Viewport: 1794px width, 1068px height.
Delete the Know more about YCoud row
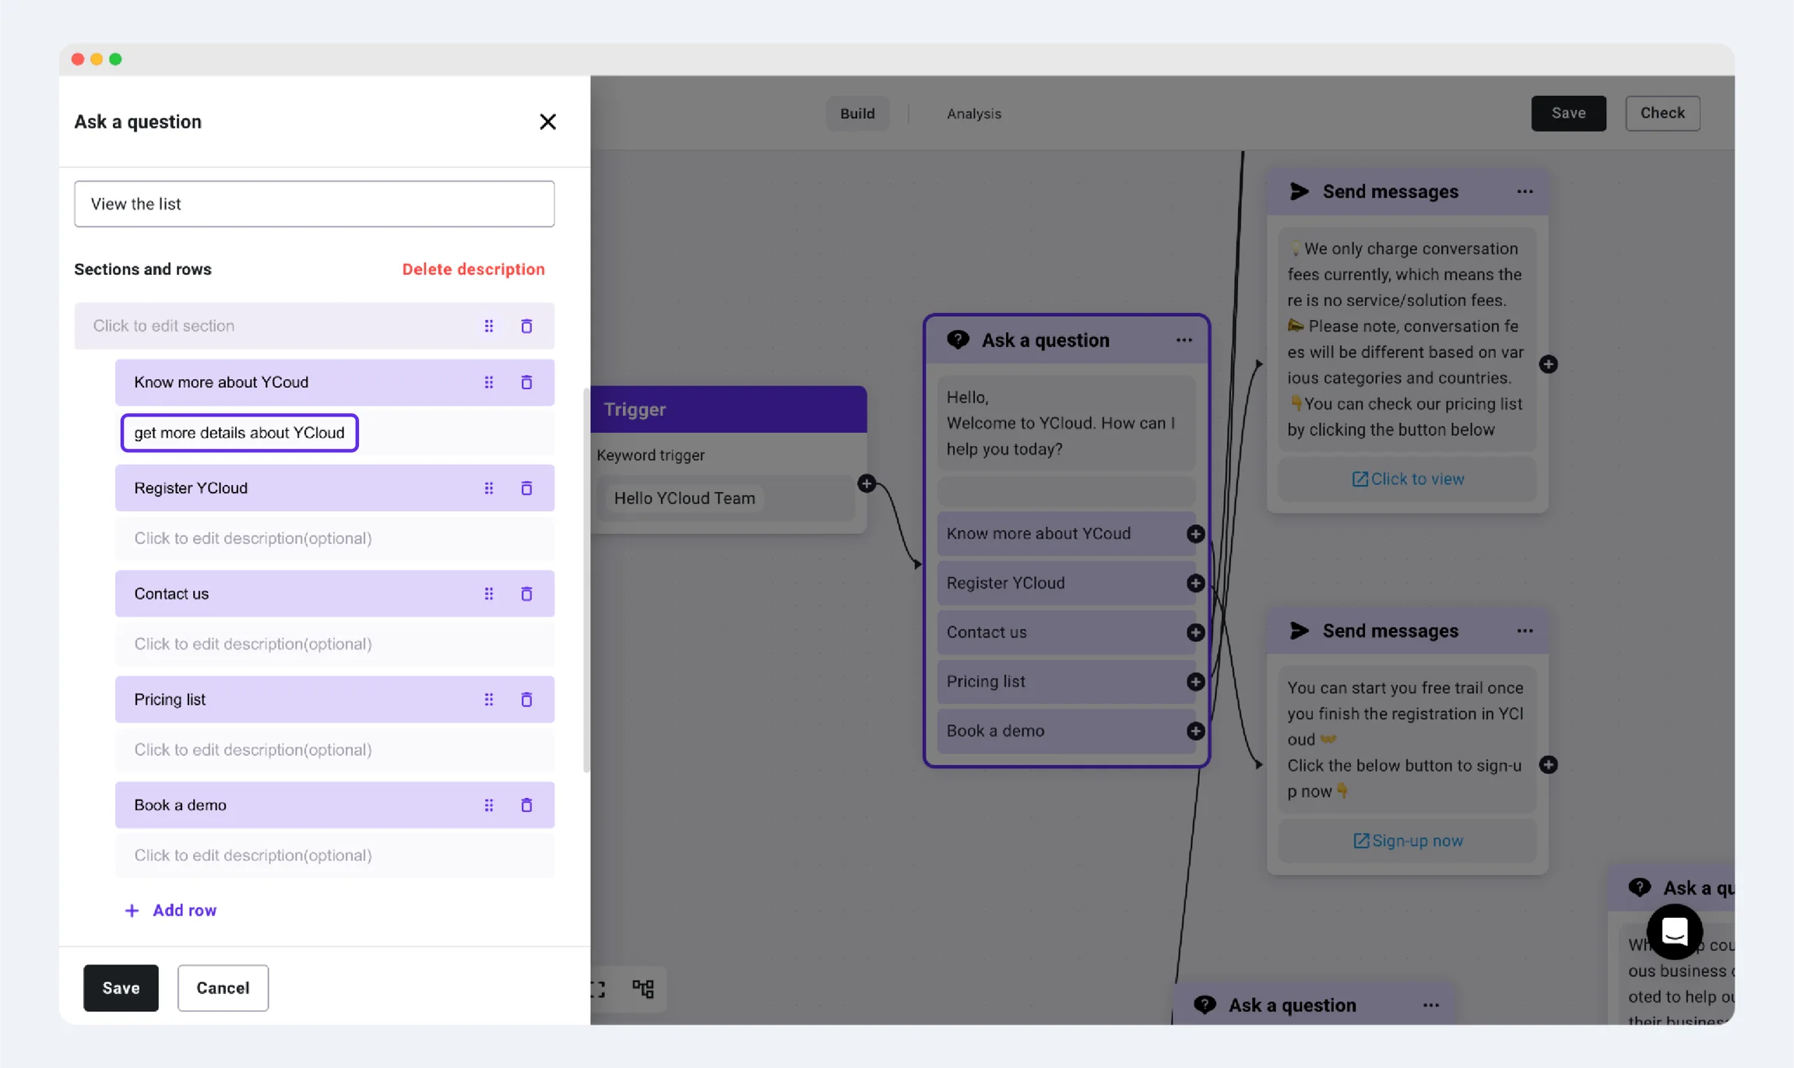(x=526, y=382)
